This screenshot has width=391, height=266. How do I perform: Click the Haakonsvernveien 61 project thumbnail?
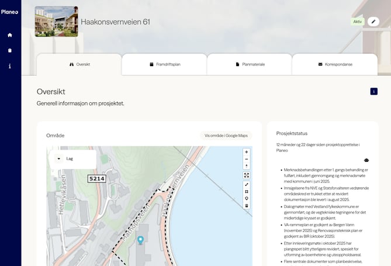(x=56, y=22)
